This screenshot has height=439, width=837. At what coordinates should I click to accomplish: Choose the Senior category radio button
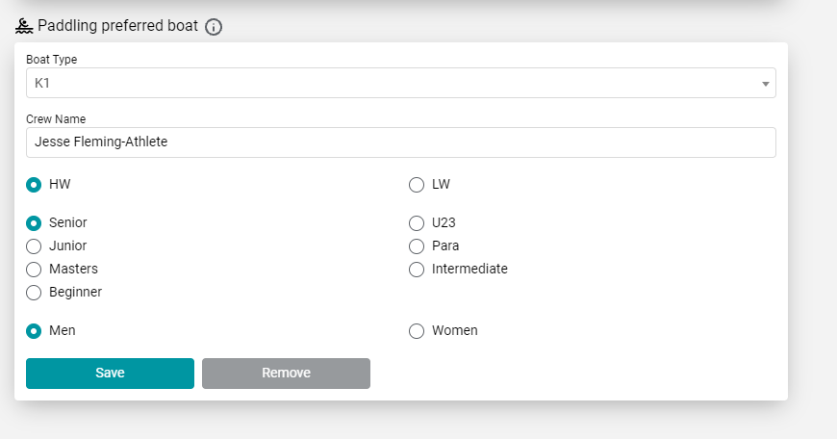(x=34, y=223)
